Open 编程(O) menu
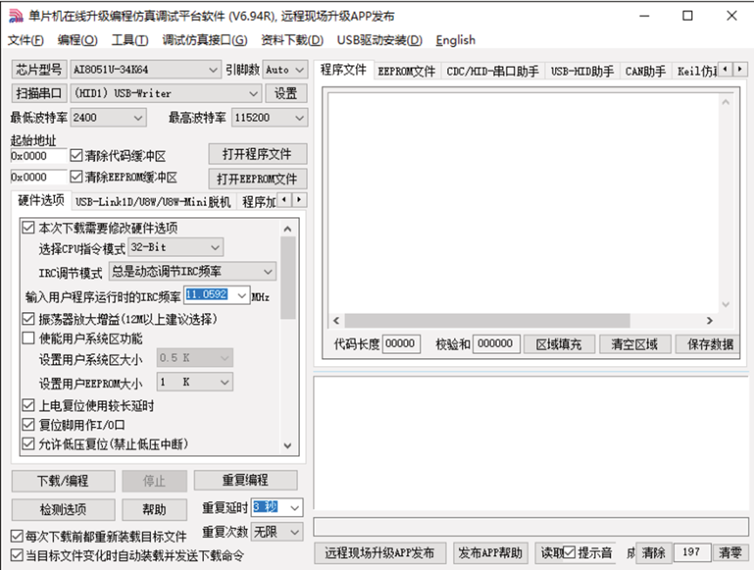 pyautogui.click(x=78, y=40)
